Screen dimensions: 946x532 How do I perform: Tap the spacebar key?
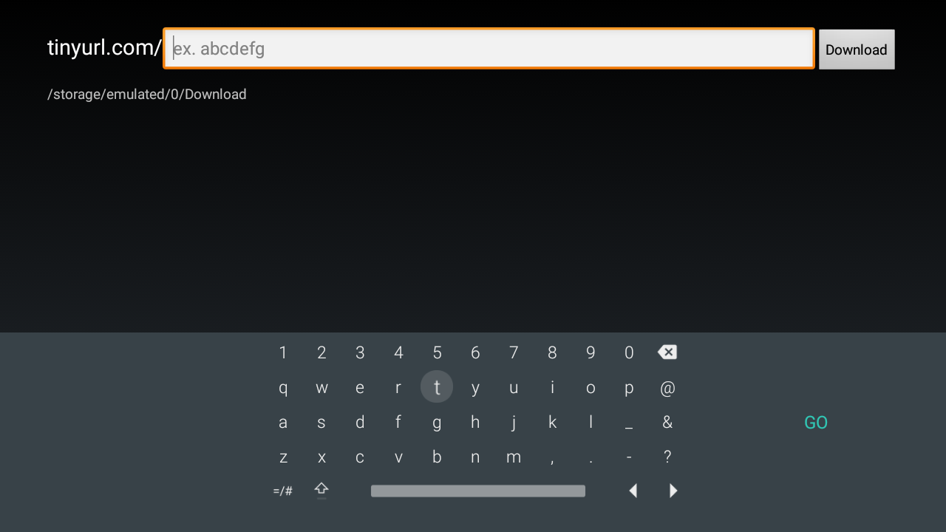click(478, 491)
